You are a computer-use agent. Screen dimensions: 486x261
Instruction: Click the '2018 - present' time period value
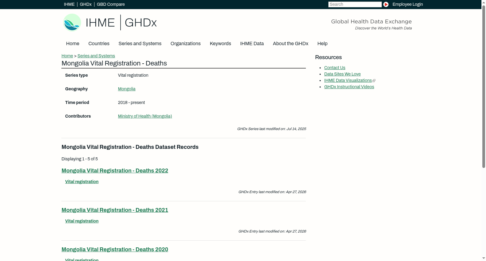tap(132, 102)
